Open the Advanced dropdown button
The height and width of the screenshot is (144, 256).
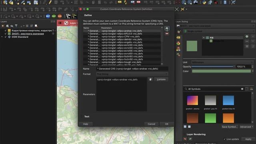coord(246,127)
